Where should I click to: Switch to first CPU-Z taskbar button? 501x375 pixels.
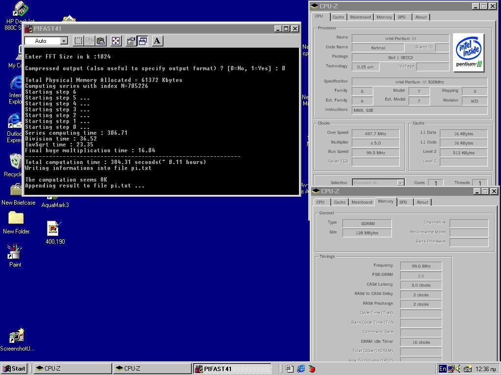(x=72, y=369)
